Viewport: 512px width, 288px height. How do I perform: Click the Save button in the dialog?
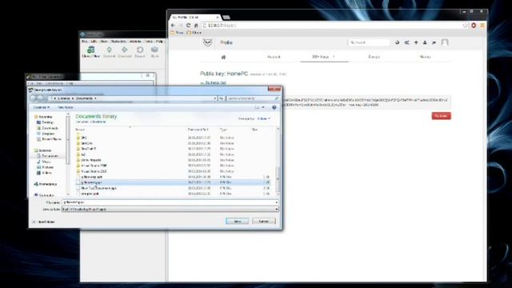click(238, 222)
